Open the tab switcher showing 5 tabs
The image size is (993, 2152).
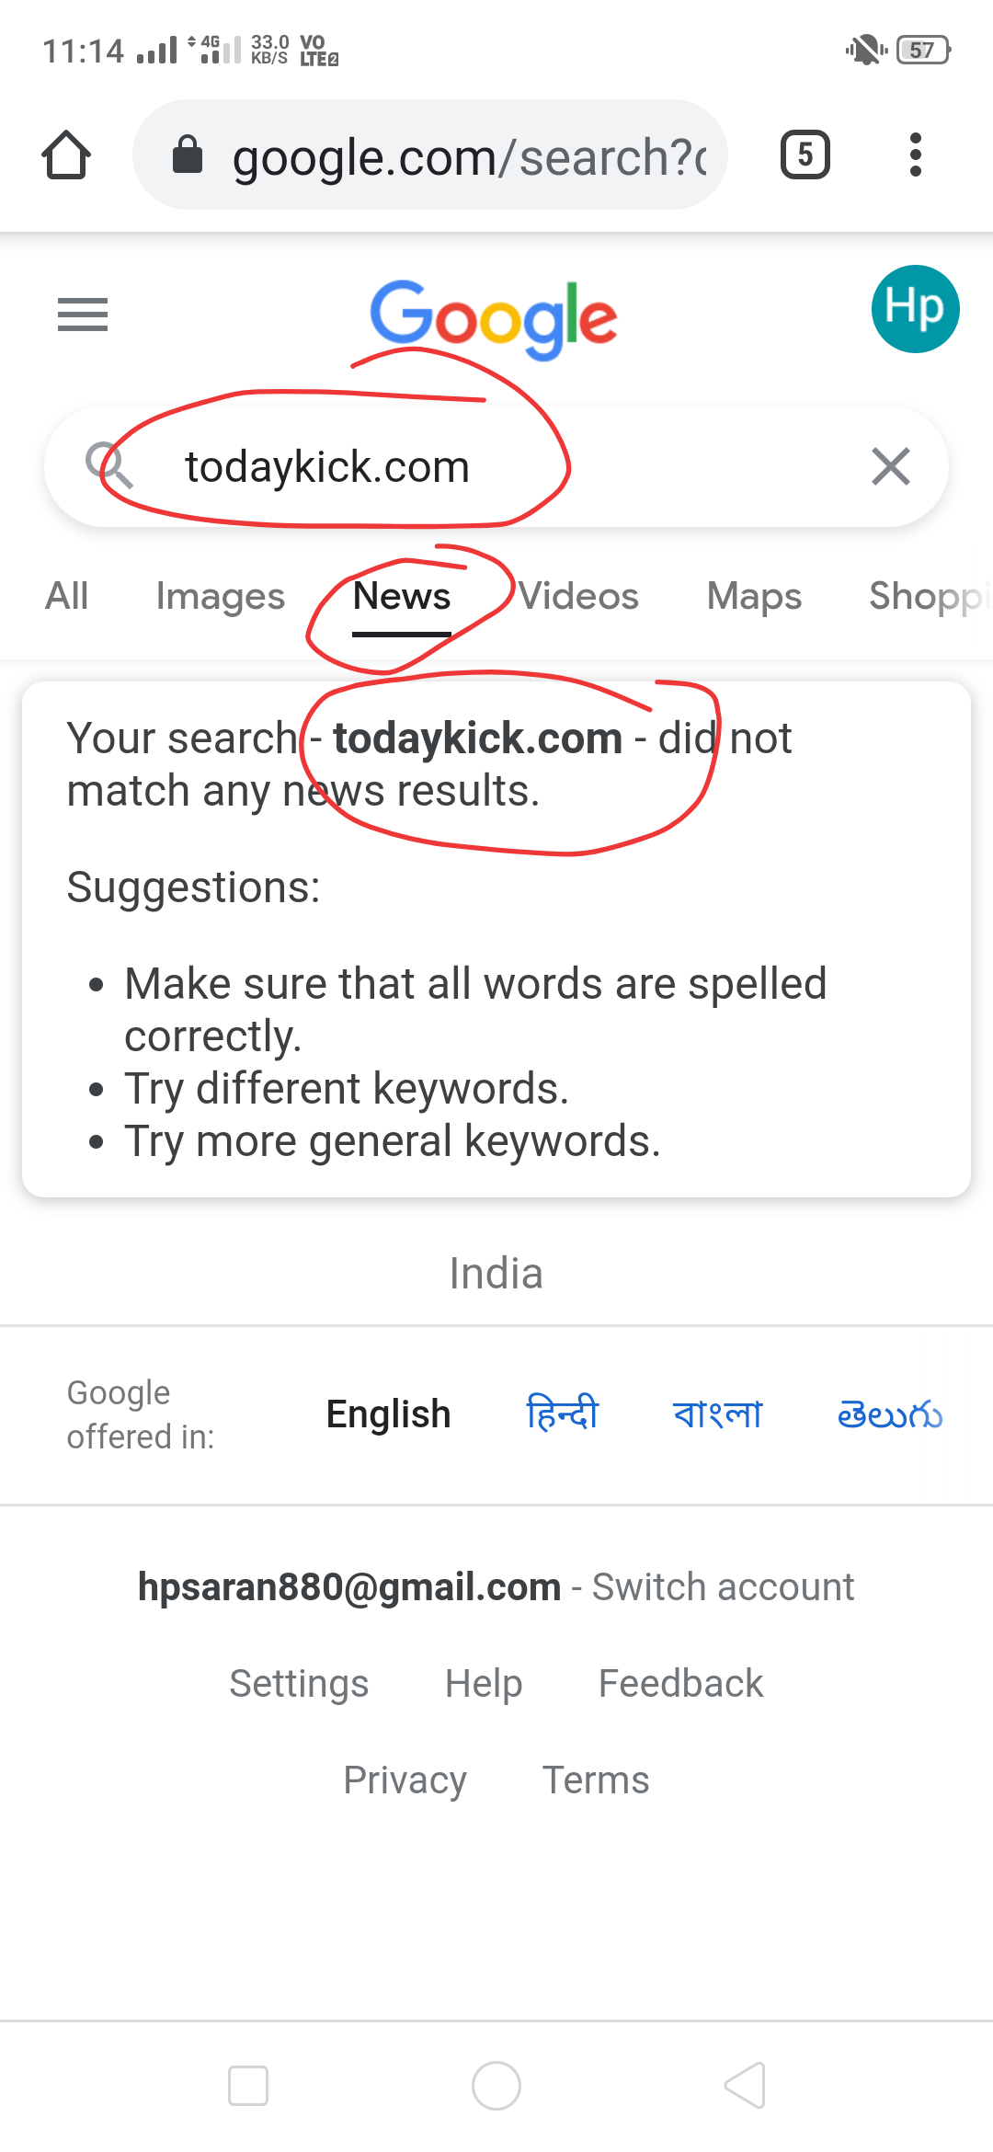(805, 155)
